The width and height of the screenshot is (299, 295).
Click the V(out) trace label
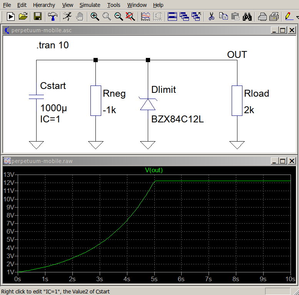coord(154,170)
